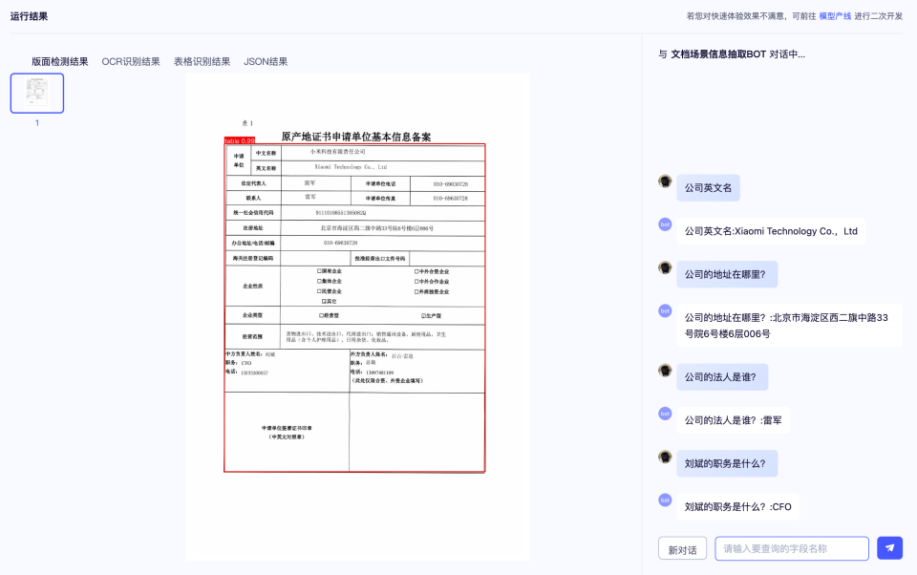Click bot avatar beside CFO reply

click(665, 500)
